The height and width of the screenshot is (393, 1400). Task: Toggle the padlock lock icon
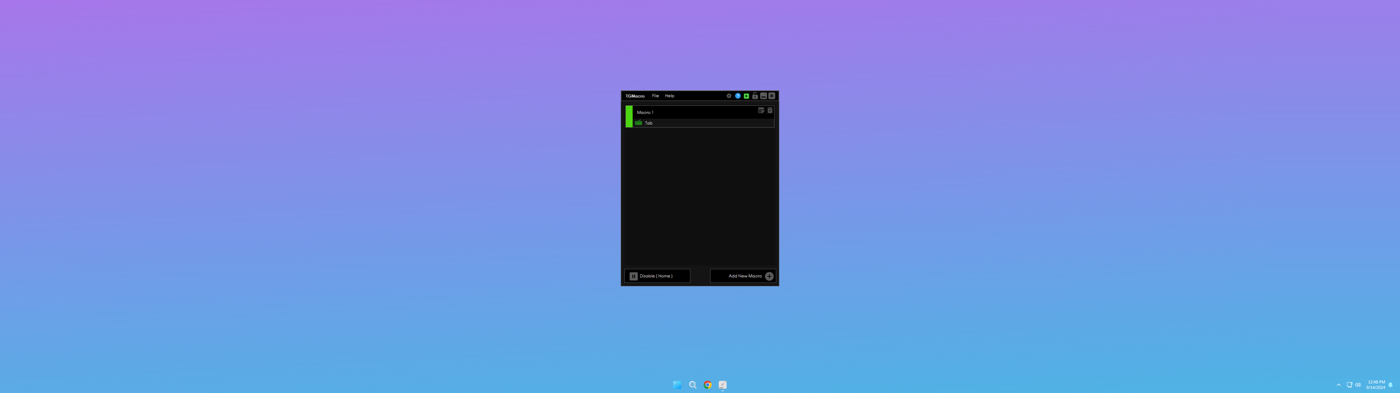tap(755, 96)
